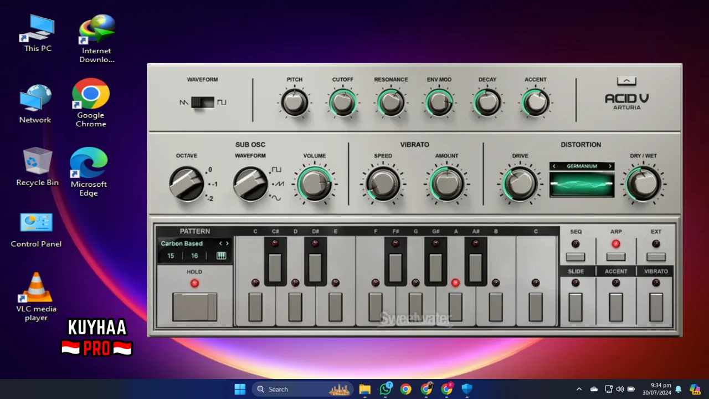Click the RESONANCE knob
Viewport: 709px width, 399px height.
[x=391, y=103]
